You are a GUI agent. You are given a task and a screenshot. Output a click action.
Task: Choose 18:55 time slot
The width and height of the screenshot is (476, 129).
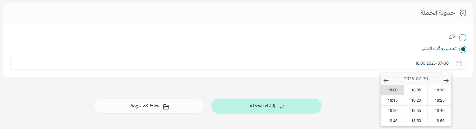[439, 121]
